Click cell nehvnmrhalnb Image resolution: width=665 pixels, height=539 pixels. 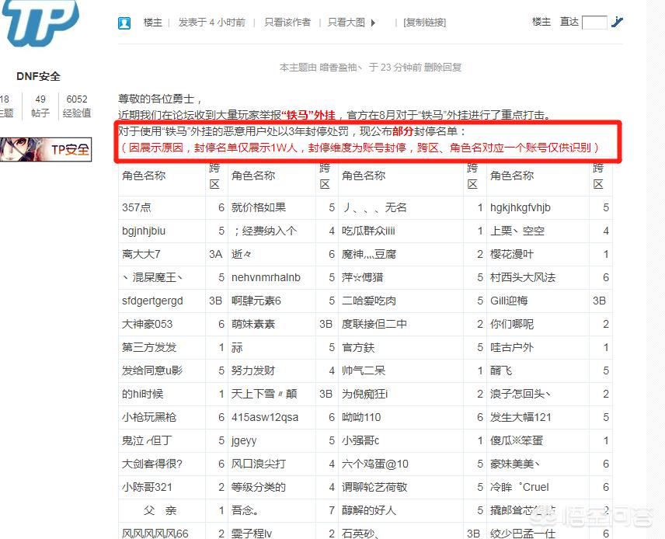[266, 277]
